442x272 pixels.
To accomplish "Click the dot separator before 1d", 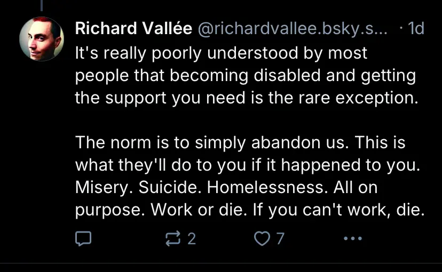I will coord(401,28).
